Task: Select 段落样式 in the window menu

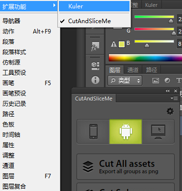Action: point(29,52)
